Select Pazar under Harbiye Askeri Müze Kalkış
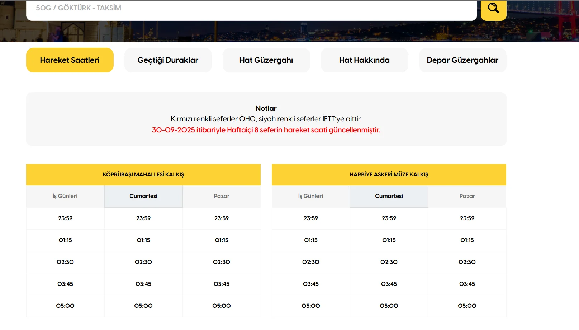Viewport: 579px width, 330px height. (467, 196)
